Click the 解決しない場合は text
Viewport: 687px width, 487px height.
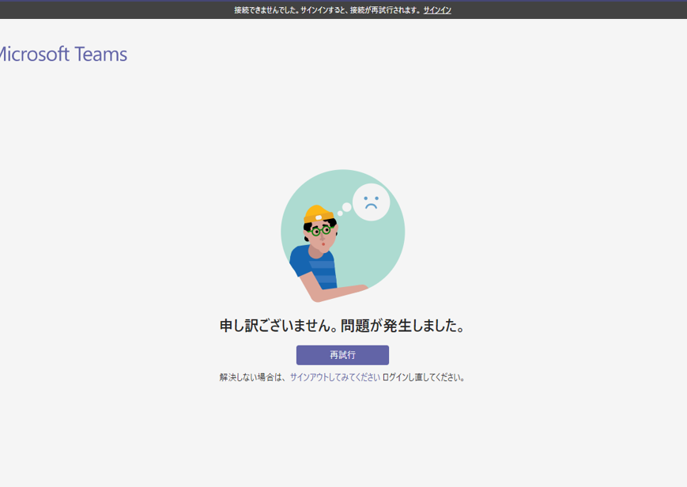tap(252, 377)
